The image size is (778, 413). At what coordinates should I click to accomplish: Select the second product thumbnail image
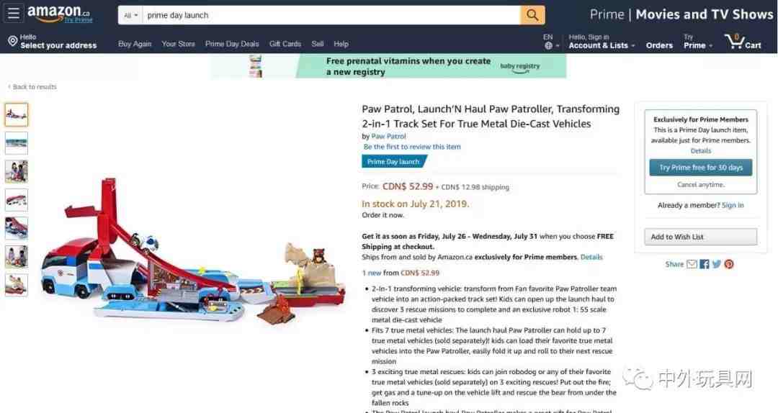tap(17, 143)
